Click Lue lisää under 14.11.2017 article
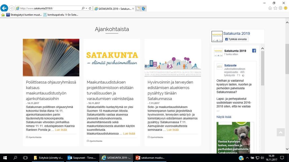This screenshot has width=289, height=162. tap(61, 130)
